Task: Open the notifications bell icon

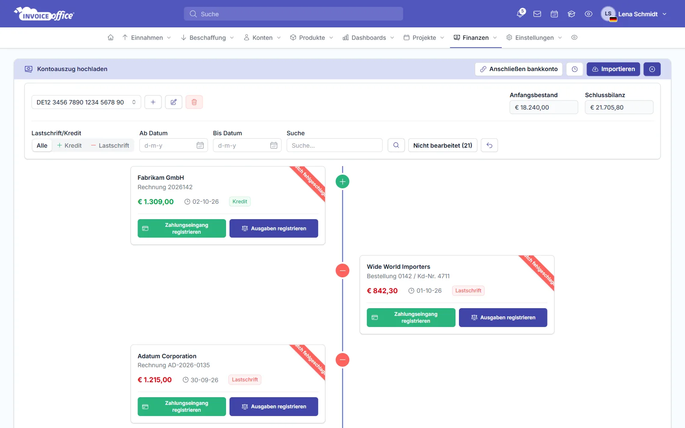Action: (x=520, y=14)
